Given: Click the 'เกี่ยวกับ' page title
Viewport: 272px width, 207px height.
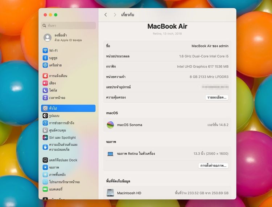Looking at the screenshot, I should (x=128, y=15).
